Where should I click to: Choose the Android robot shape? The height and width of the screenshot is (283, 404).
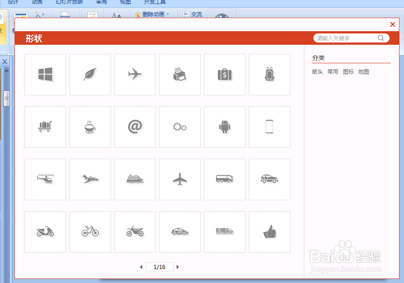tap(225, 127)
